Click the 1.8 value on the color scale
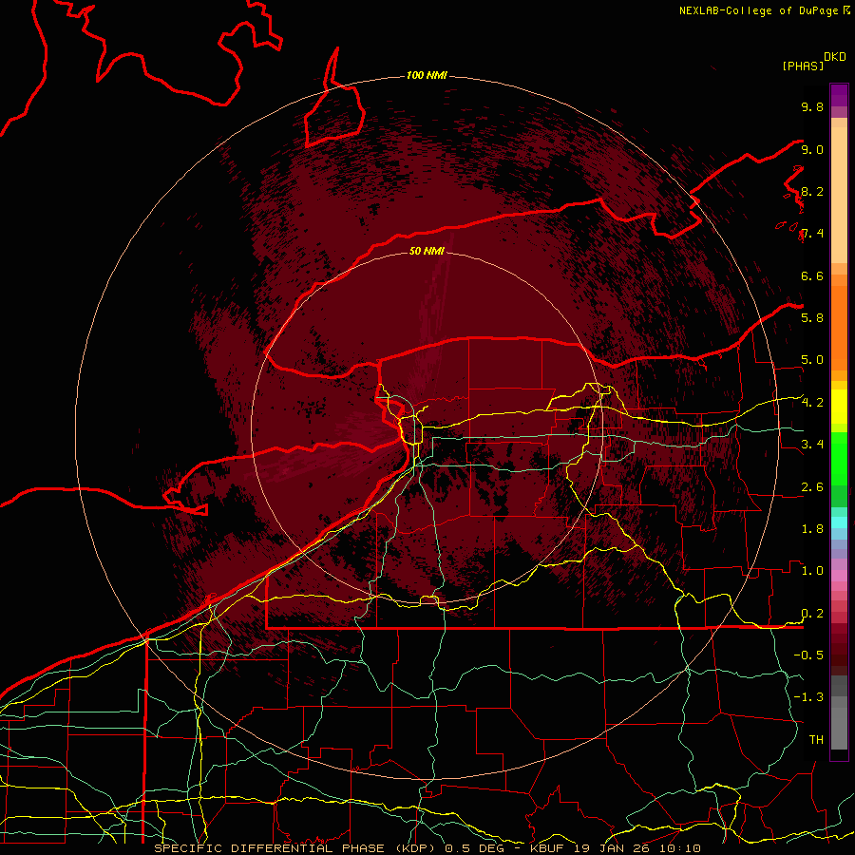 (812, 529)
